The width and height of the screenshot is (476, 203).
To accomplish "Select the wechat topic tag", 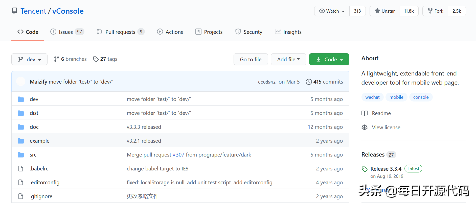I will (372, 97).
